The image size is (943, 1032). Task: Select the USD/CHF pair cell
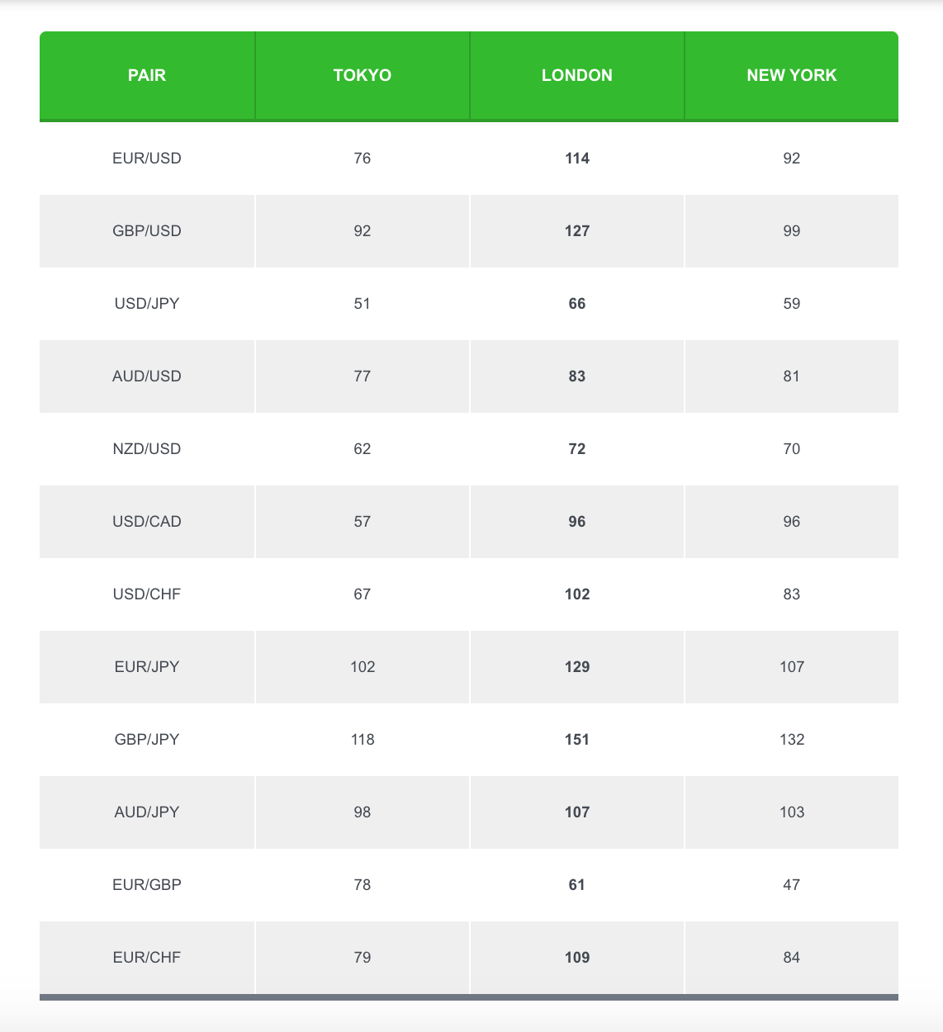[x=147, y=594]
